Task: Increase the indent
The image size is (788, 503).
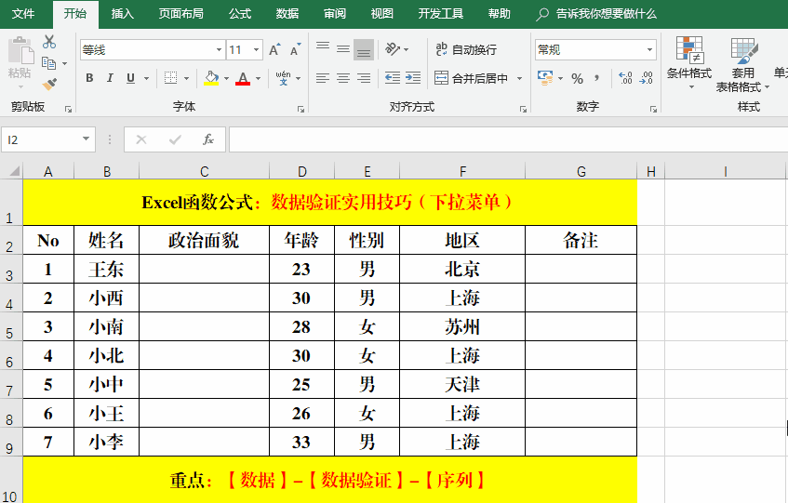Action: tap(413, 78)
